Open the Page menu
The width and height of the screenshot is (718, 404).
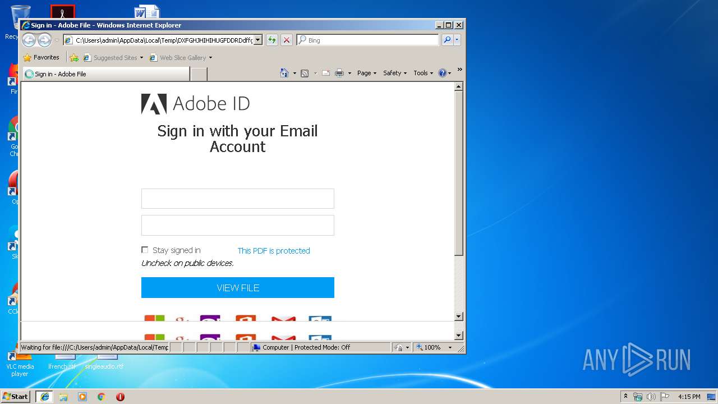click(x=367, y=73)
